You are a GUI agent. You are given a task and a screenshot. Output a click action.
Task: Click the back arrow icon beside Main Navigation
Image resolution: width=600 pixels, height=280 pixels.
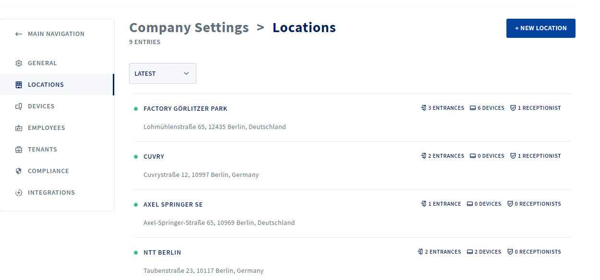pos(19,34)
